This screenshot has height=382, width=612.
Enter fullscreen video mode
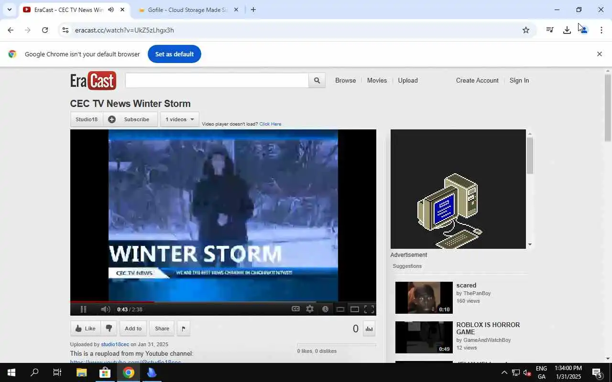click(x=369, y=309)
